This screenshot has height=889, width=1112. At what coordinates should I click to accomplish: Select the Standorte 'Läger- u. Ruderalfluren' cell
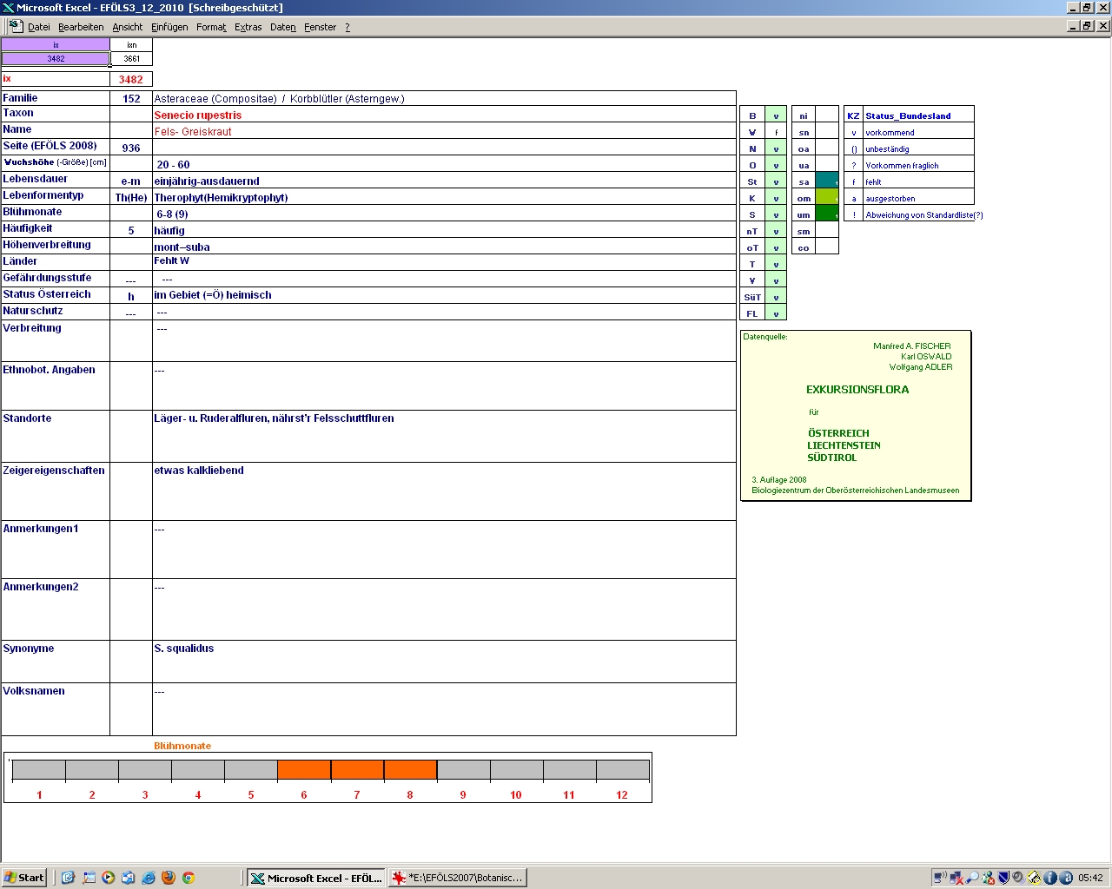pyautogui.click(x=444, y=436)
